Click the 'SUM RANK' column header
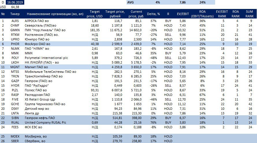 249,14
